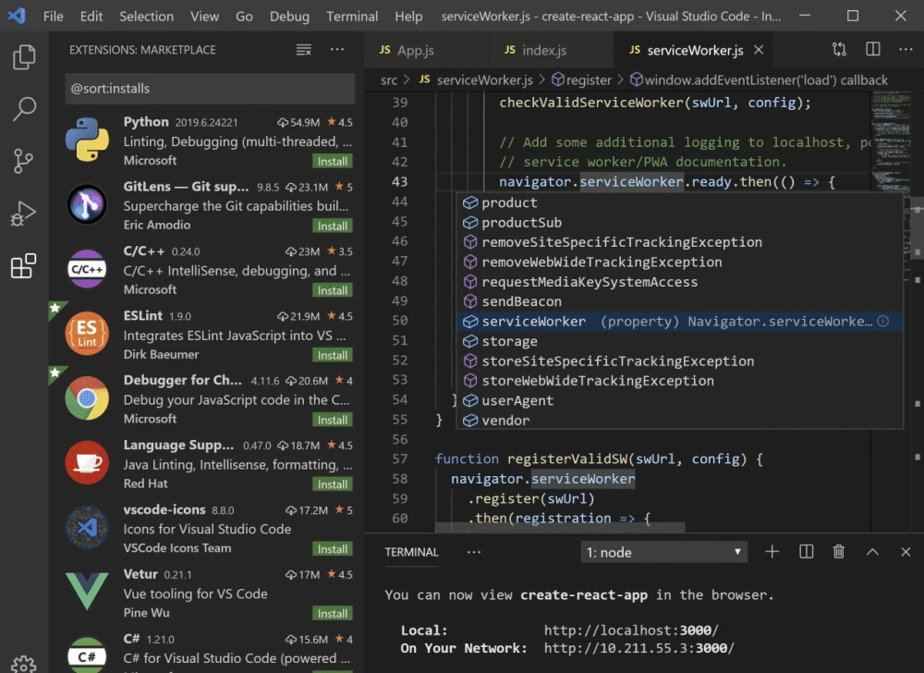Select the TERMINAL panel tab
Image resolution: width=924 pixels, height=673 pixels.
(411, 552)
